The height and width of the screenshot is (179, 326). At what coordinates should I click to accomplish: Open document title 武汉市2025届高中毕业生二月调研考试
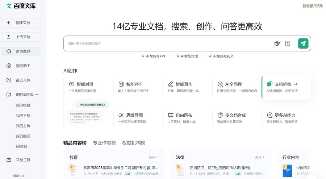(121, 167)
